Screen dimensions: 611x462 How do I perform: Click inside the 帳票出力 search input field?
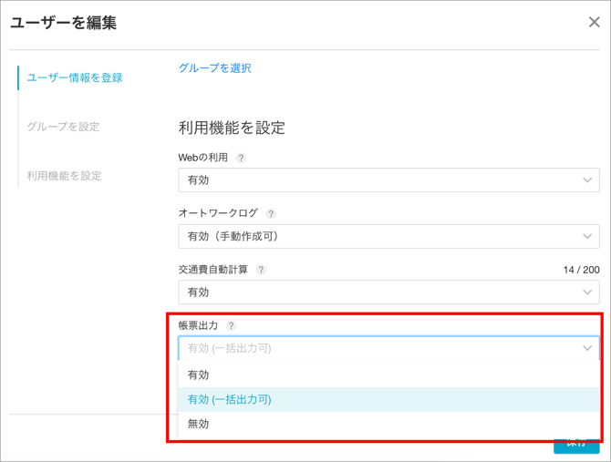tap(374, 348)
